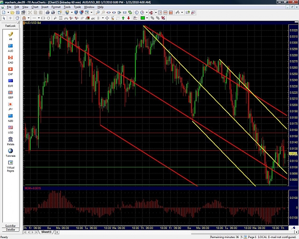The height and width of the screenshot is (239, 299).
Task: Click Remaining minutes status text
Action: pyautogui.click(x=224, y=237)
